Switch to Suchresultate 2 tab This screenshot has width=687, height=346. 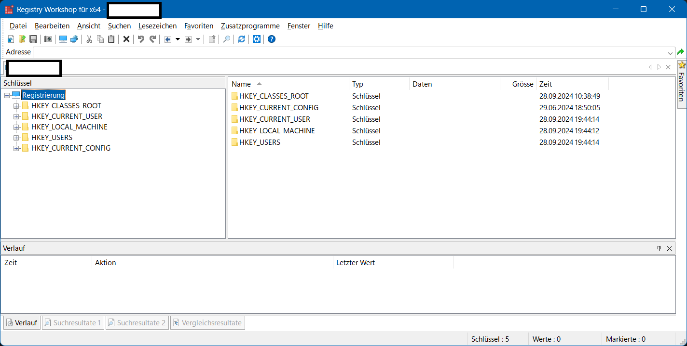click(x=137, y=323)
